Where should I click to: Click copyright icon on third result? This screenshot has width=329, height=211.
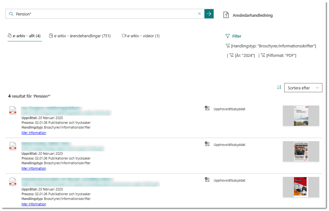[x=207, y=180]
